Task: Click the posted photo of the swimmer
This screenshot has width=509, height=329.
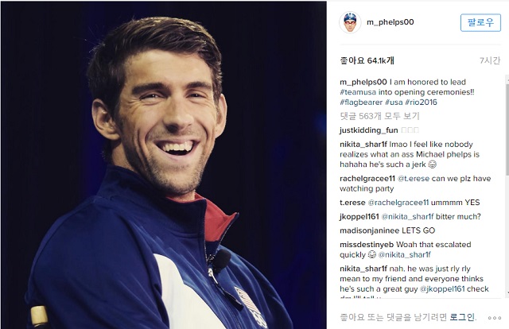Action: tap(164, 165)
